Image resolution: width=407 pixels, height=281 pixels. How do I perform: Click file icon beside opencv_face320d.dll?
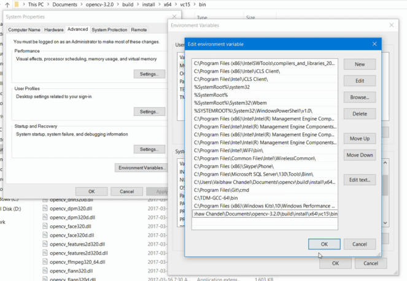click(x=45, y=235)
